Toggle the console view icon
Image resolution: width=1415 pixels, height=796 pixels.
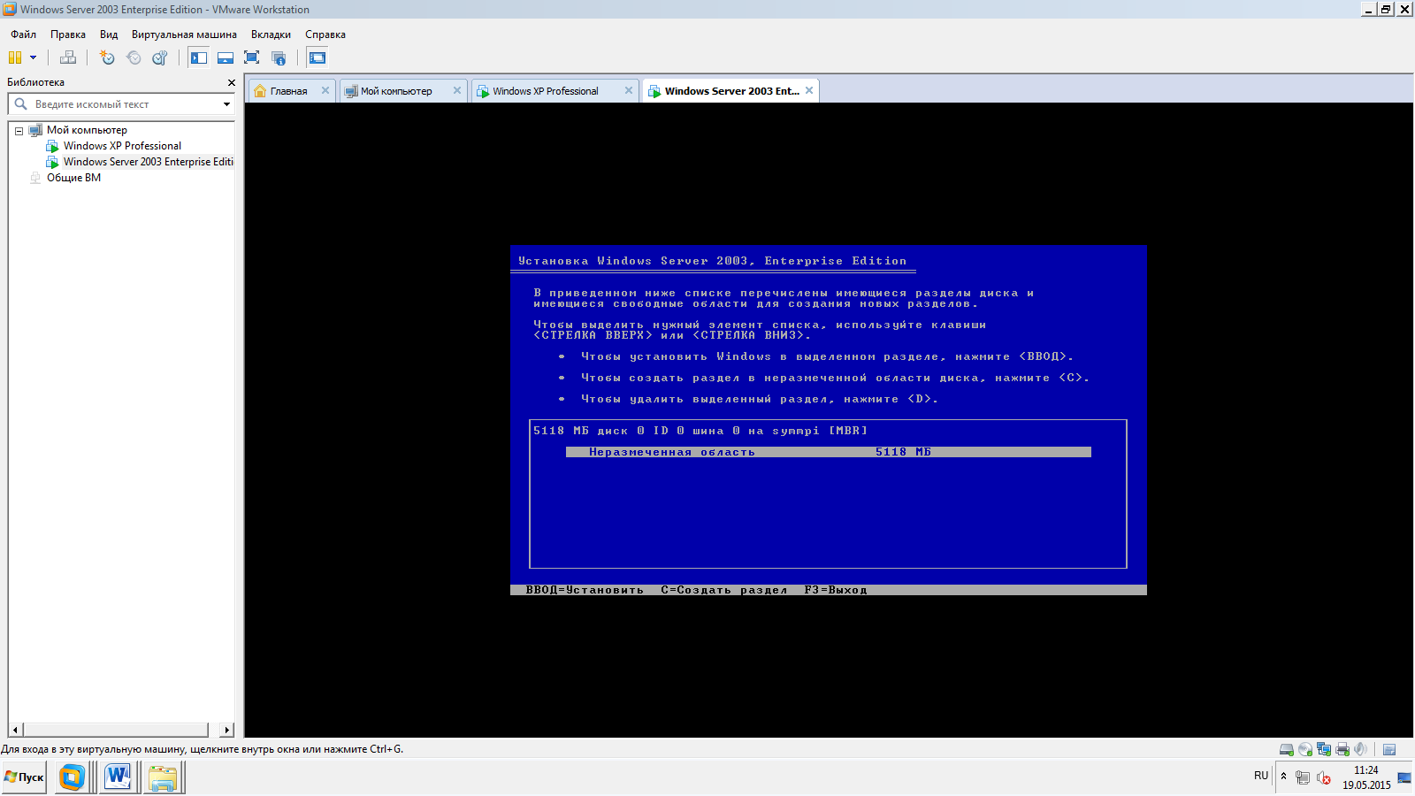317,57
